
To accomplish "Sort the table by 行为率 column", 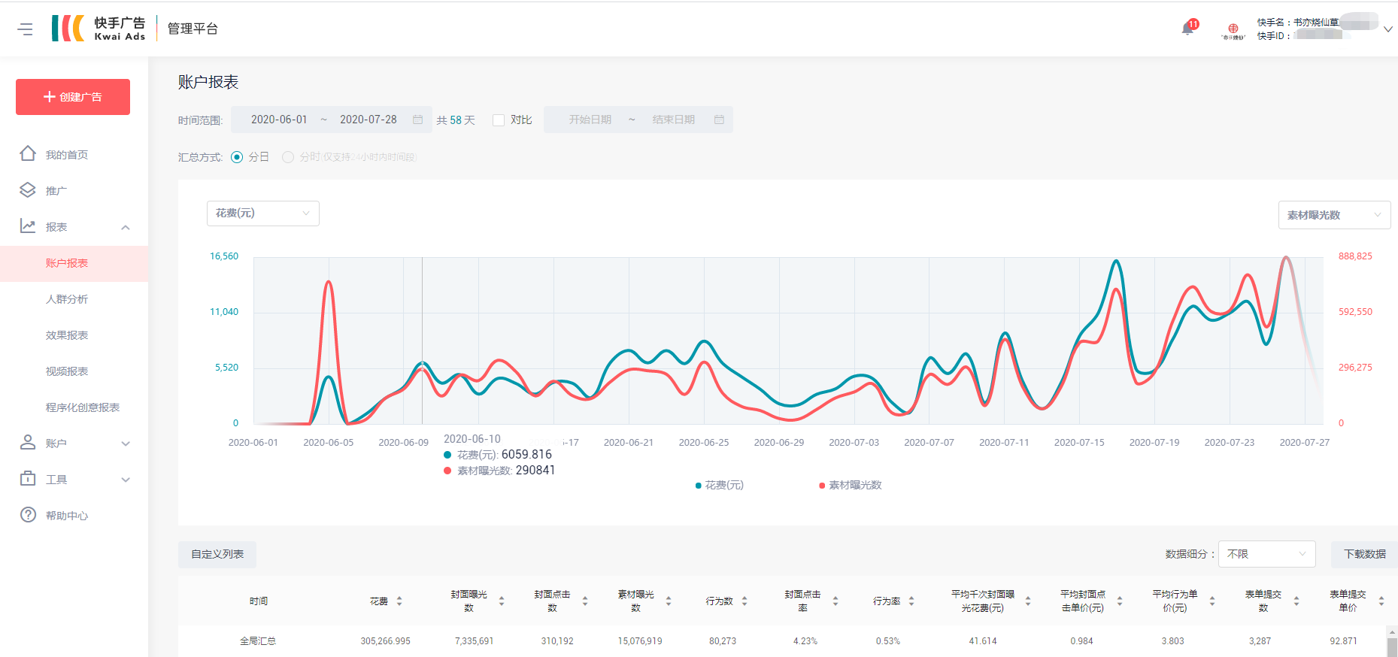I will [x=911, y=601].
